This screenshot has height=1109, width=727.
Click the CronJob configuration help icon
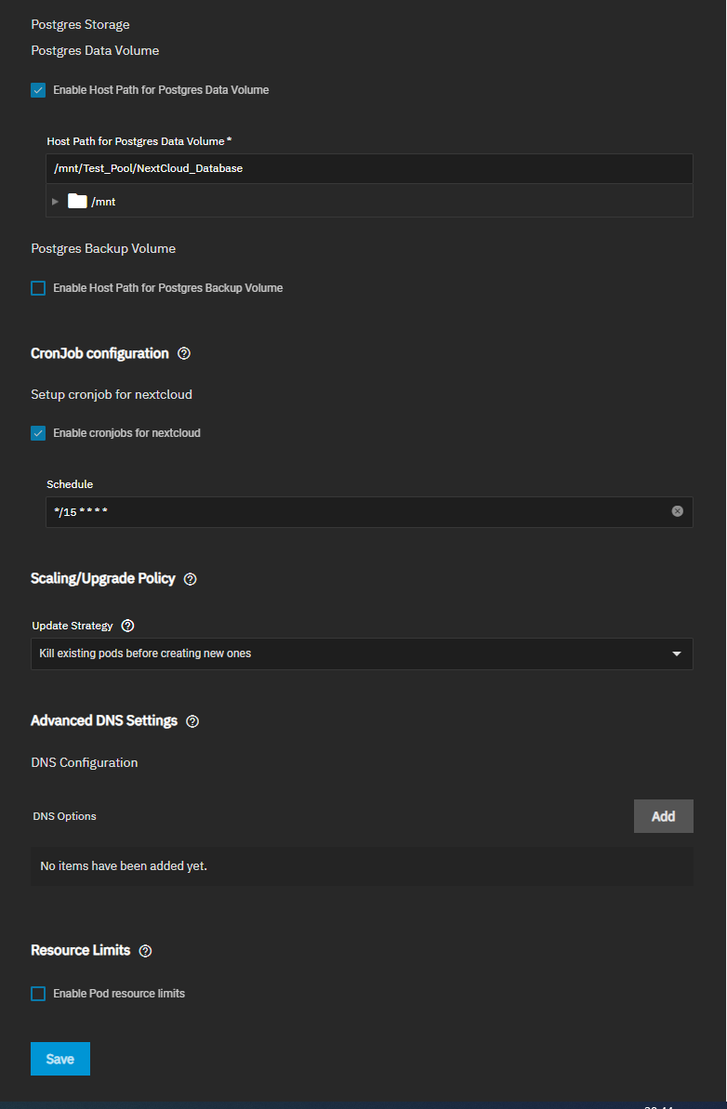[x=184, y=354]
